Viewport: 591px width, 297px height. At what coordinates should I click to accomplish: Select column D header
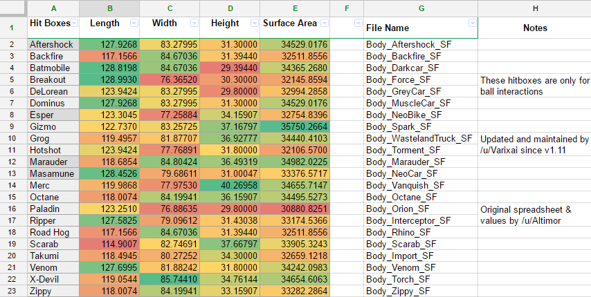230,8
